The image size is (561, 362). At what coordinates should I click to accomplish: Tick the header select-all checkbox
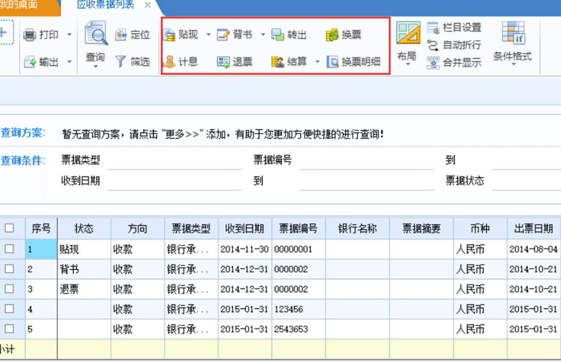[9, 228]
